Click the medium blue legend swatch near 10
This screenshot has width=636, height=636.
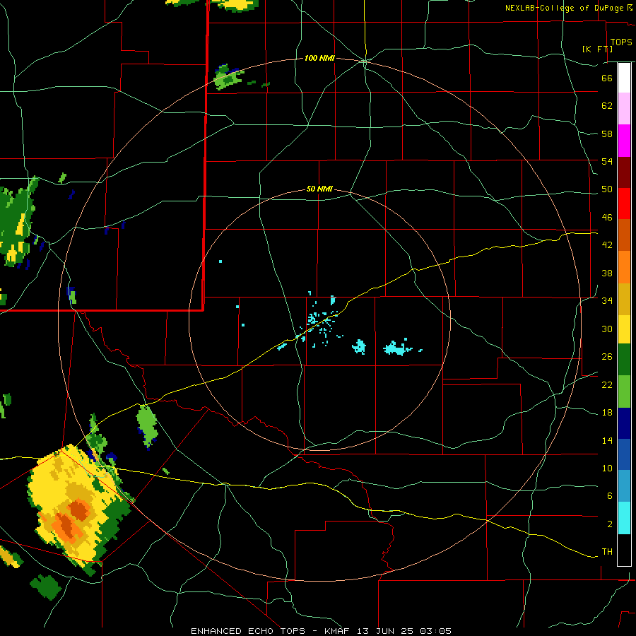coord(624,454)
